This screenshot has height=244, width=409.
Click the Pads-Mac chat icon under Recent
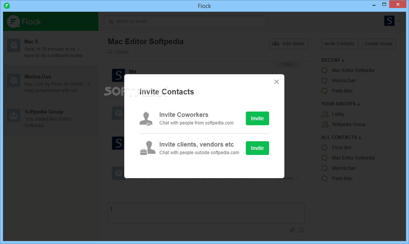tap(324, 91)
